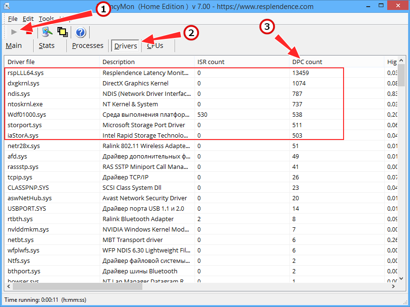Switch to the CPUs tab
Image resolution: width=410 pixels, height=307 pixels.
155,46
